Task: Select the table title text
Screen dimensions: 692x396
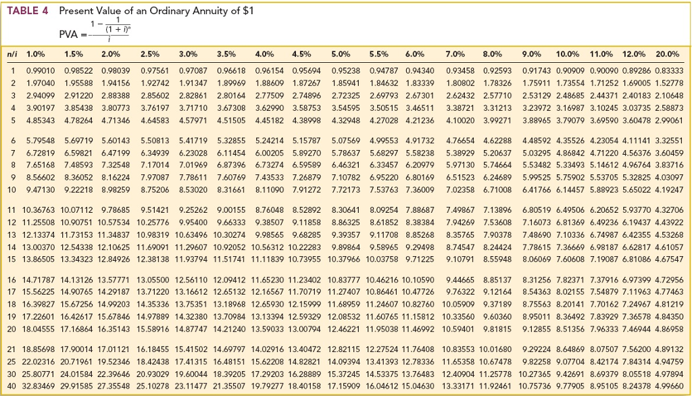Action: click(x=155, y=11)
